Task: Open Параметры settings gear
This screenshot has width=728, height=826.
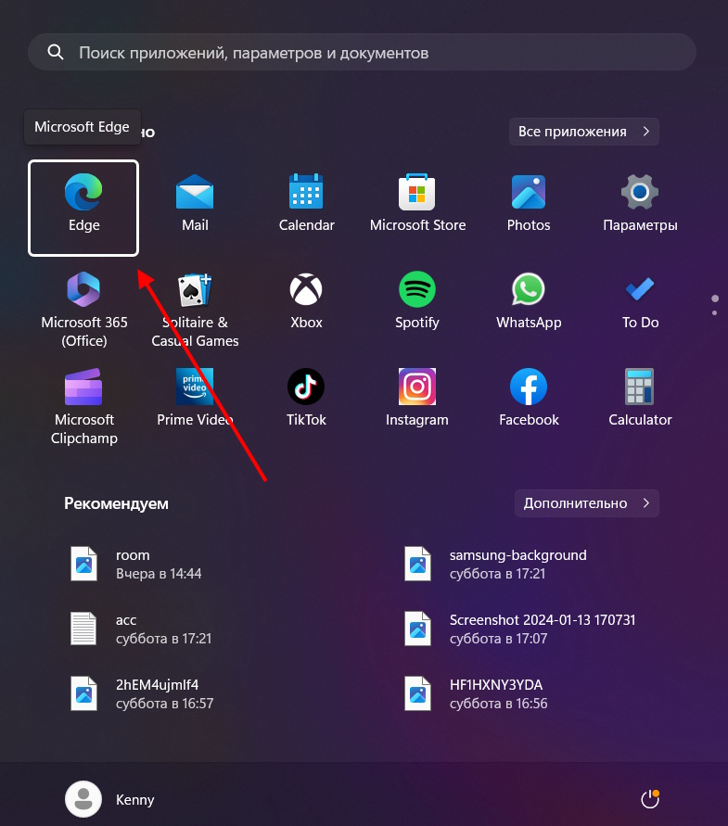Action: pyautogui.click(x=640, y=203)
